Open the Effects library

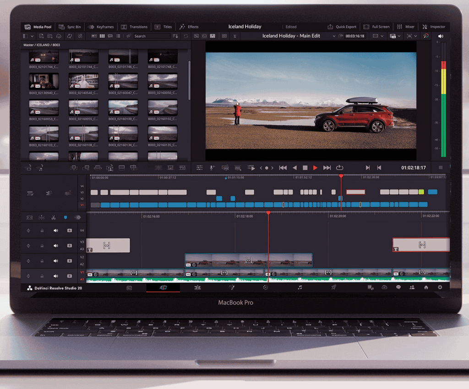click(189, 27)
